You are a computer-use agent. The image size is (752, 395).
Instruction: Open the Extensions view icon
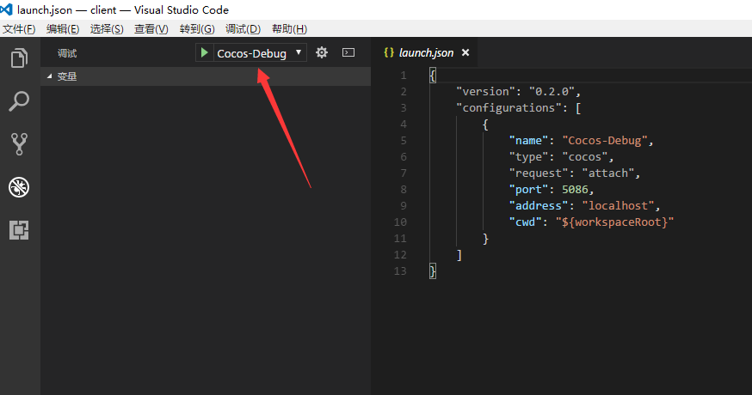pos(19,230)
